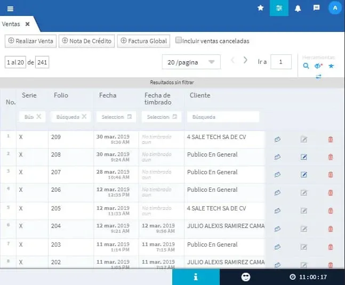This screenshot has height=285, width=345.
Task: Delete sale folio 207
Action: point(331,175)
